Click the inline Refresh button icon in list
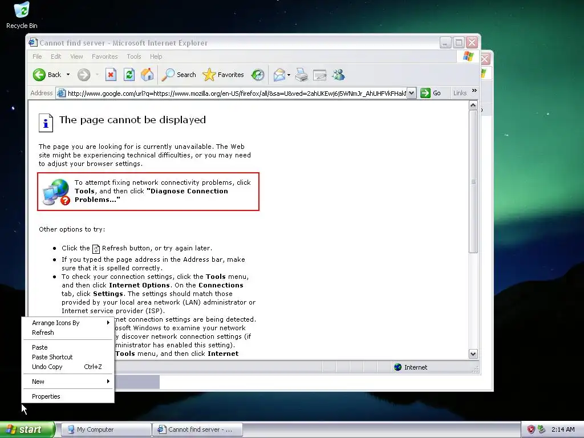 tap(96, 249)
